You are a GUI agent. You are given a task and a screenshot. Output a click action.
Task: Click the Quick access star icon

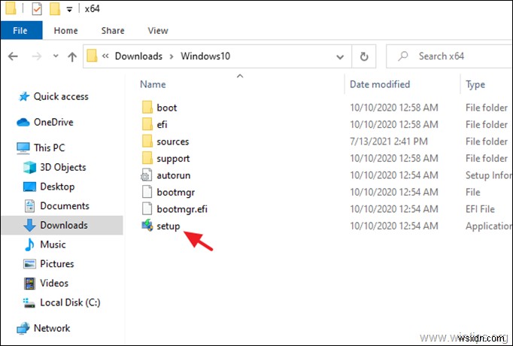click(x=24, y=96)
